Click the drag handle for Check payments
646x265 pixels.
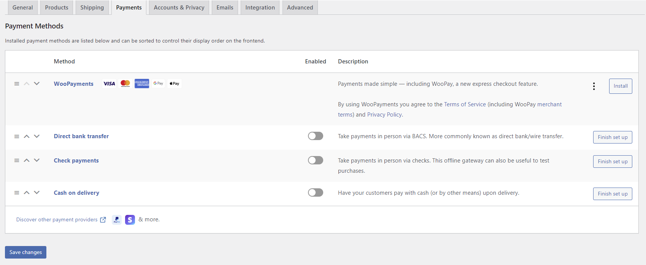17,161
